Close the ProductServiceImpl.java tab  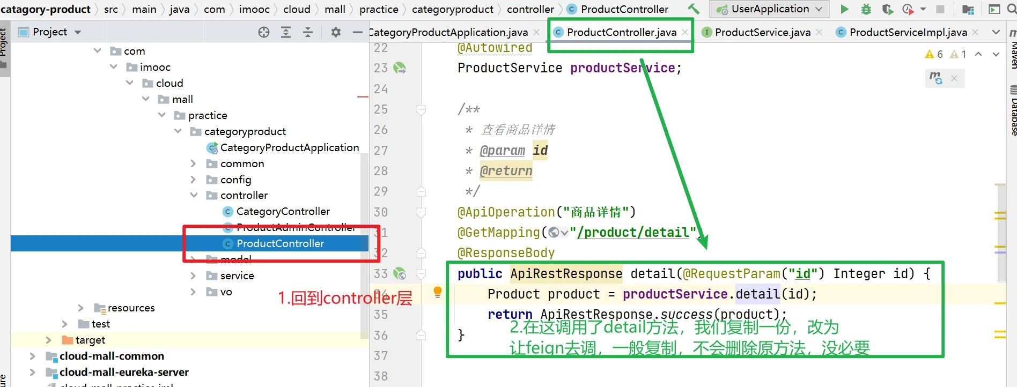point(975,33)
